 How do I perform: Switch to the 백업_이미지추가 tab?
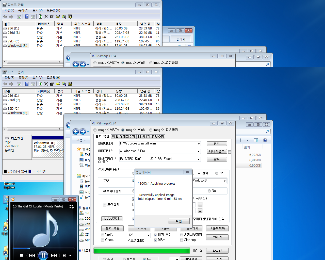pos(124,137)
